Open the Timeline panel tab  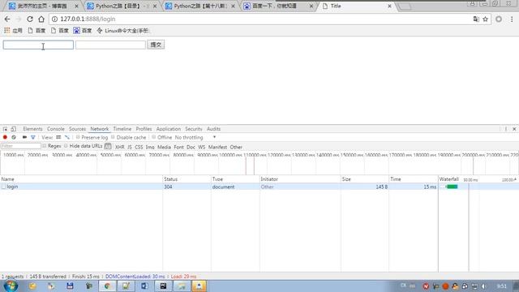(x=122, y=129)
